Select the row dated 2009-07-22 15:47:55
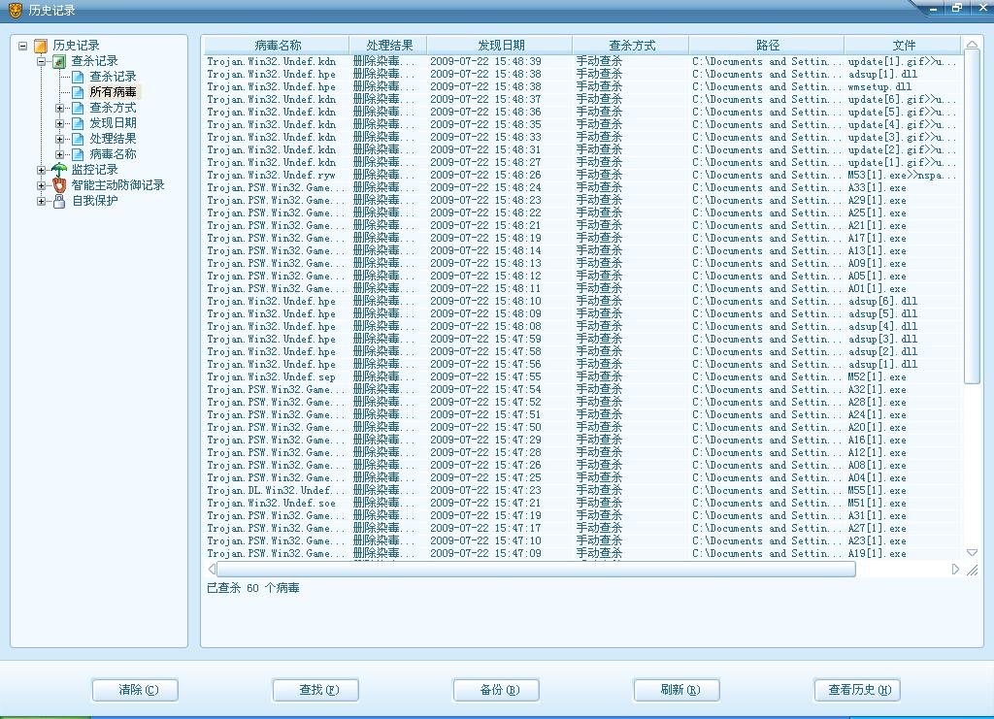 pos(582,376)
